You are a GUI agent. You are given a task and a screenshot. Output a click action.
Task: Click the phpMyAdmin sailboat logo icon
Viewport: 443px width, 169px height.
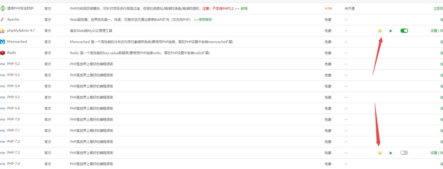point(2,31)
